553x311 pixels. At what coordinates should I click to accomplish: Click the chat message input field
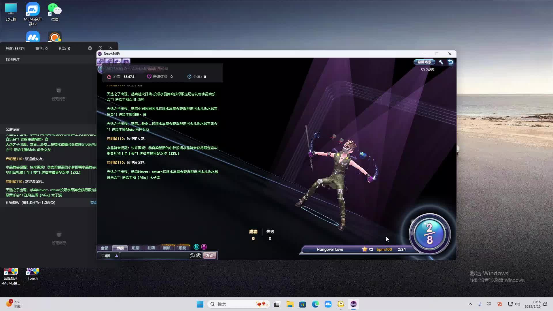click(154, 256)
